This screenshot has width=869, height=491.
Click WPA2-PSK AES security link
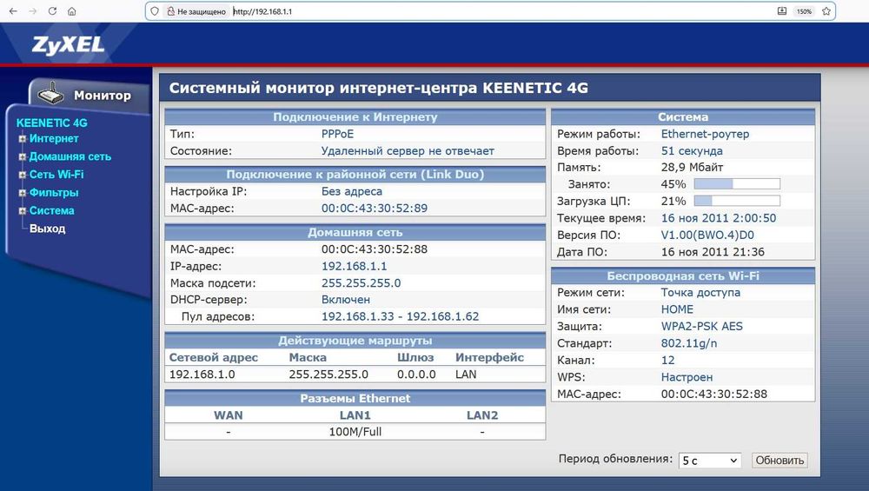click(702, 327)
